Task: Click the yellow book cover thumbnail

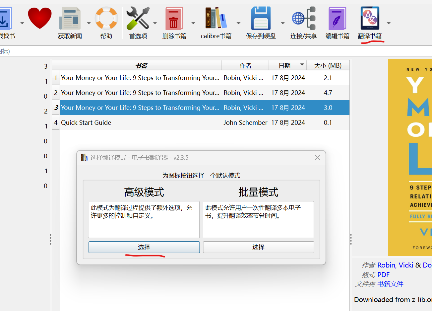Action: coord(410,158)
